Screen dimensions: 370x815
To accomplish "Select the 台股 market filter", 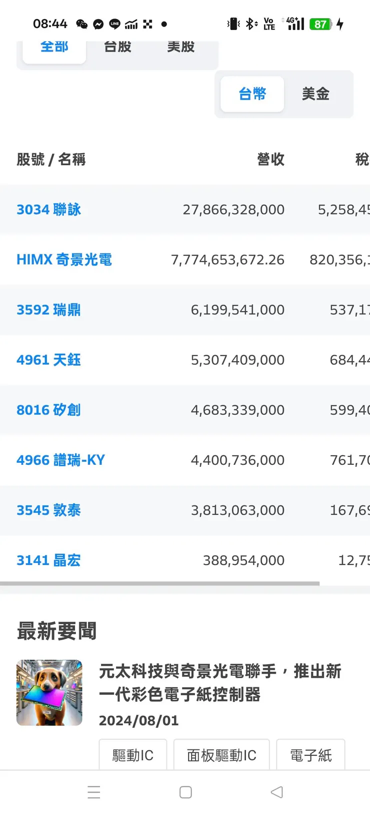I will point(117,49).
